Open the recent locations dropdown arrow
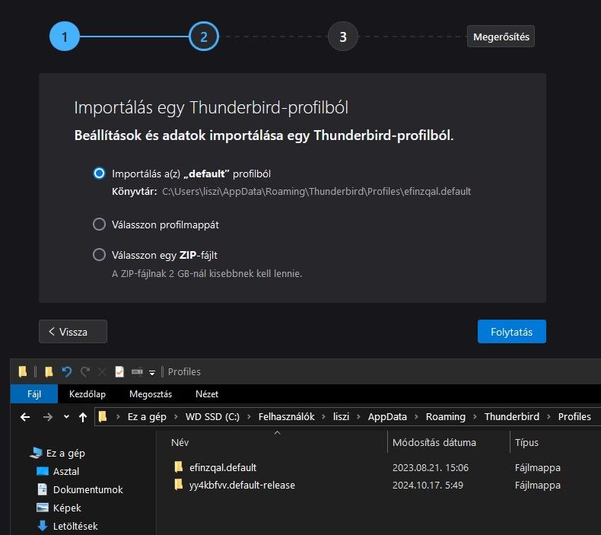This screenshot has height=535, width=601. coord(66,416)
